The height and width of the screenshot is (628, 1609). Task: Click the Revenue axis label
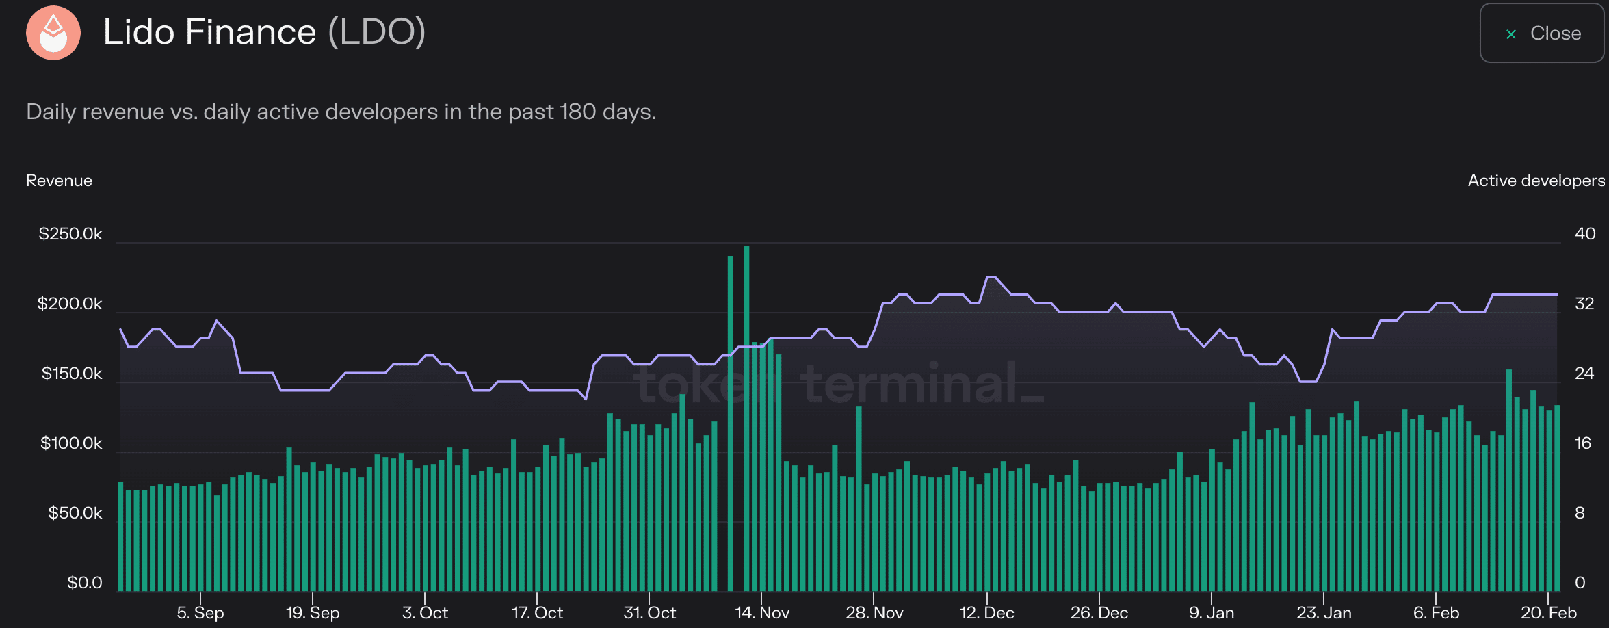click(x=59, y=181)
